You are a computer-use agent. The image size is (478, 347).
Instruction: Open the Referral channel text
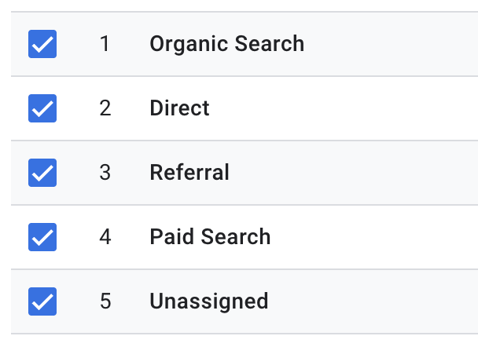(189, 172)
